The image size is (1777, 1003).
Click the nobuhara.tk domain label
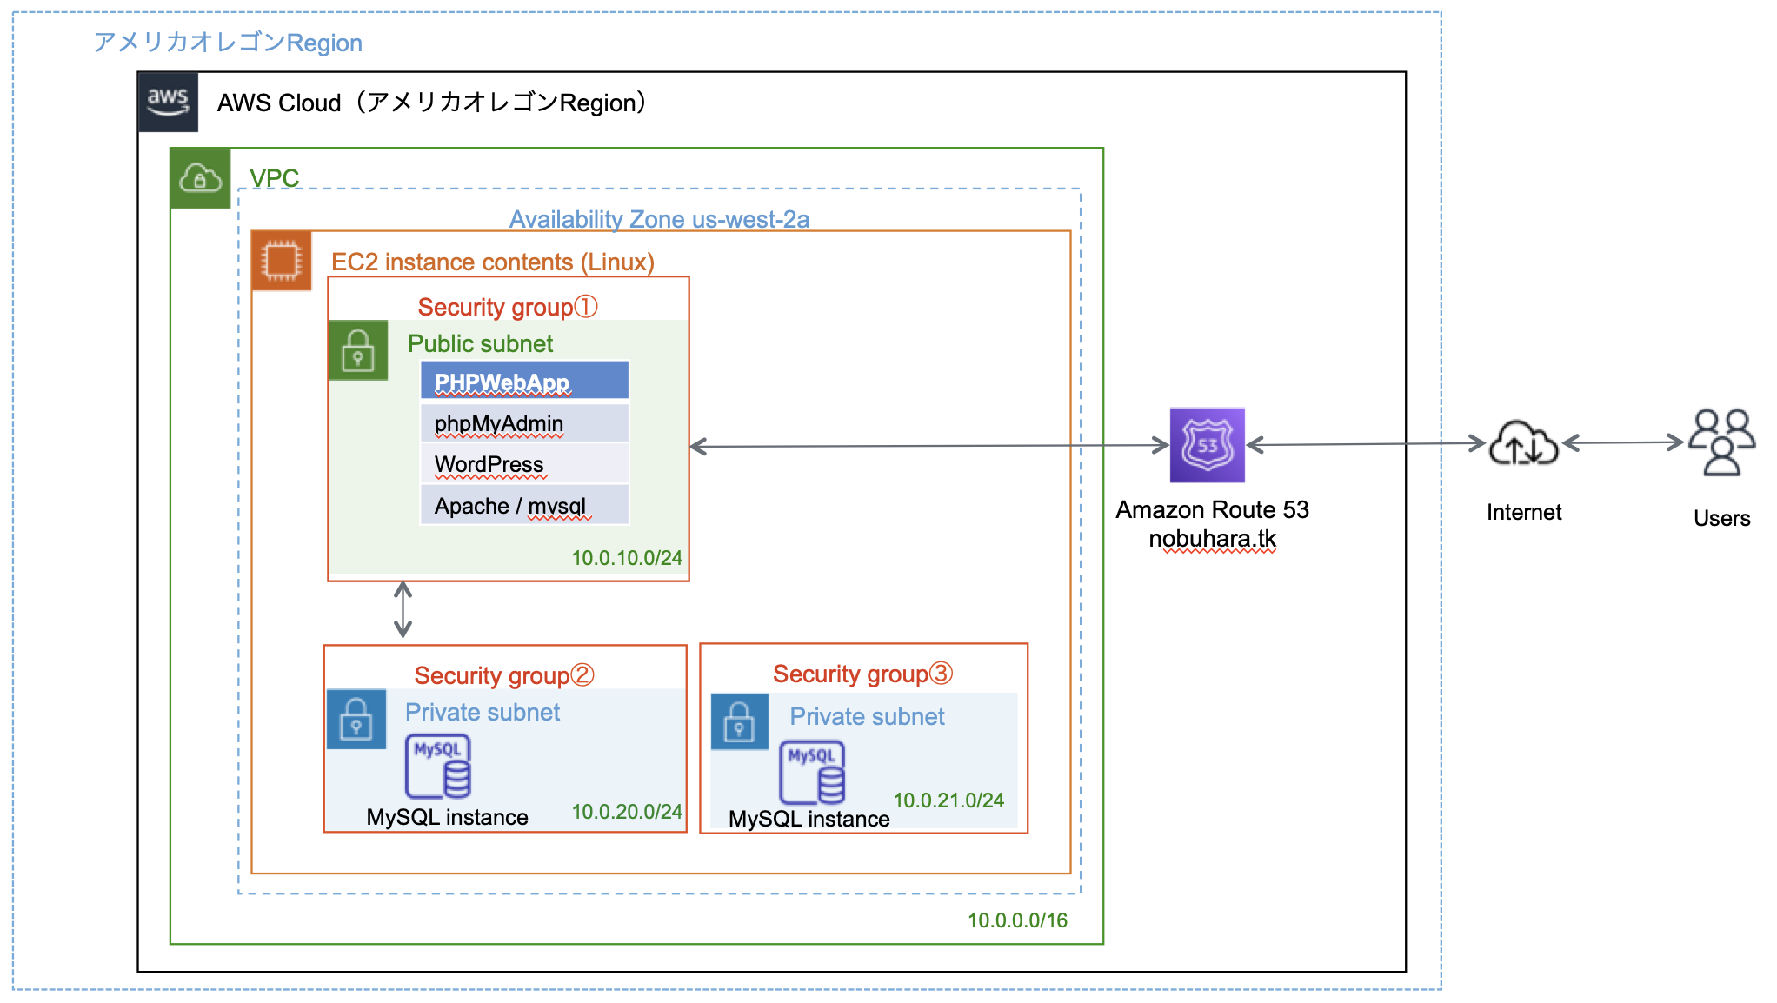coord(1214,538)
